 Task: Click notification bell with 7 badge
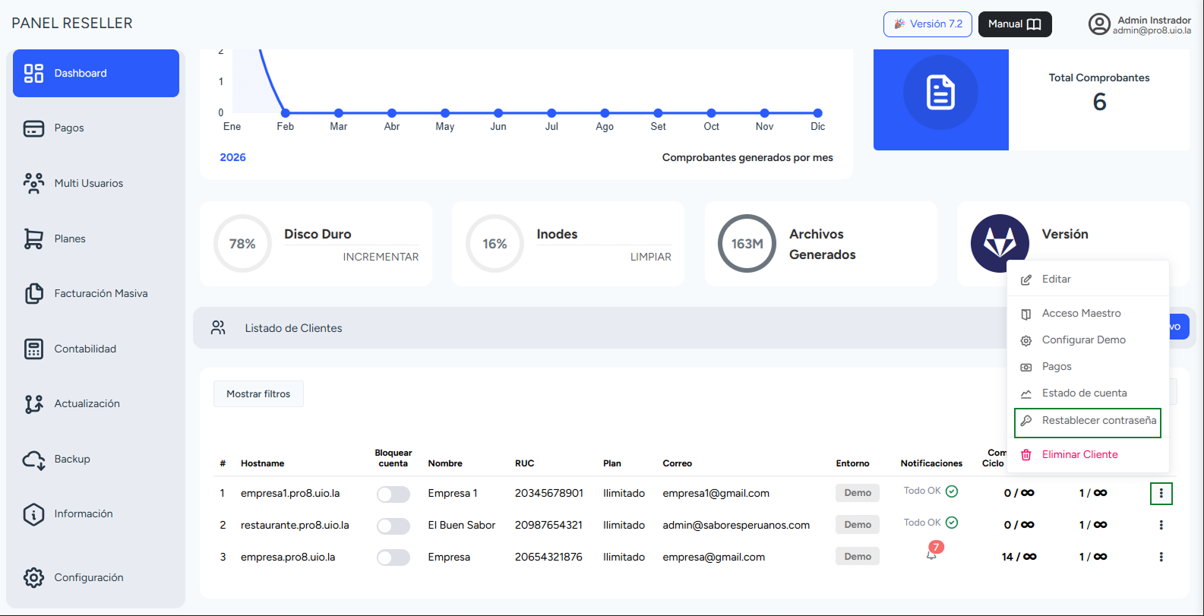[x=931, y=554]
